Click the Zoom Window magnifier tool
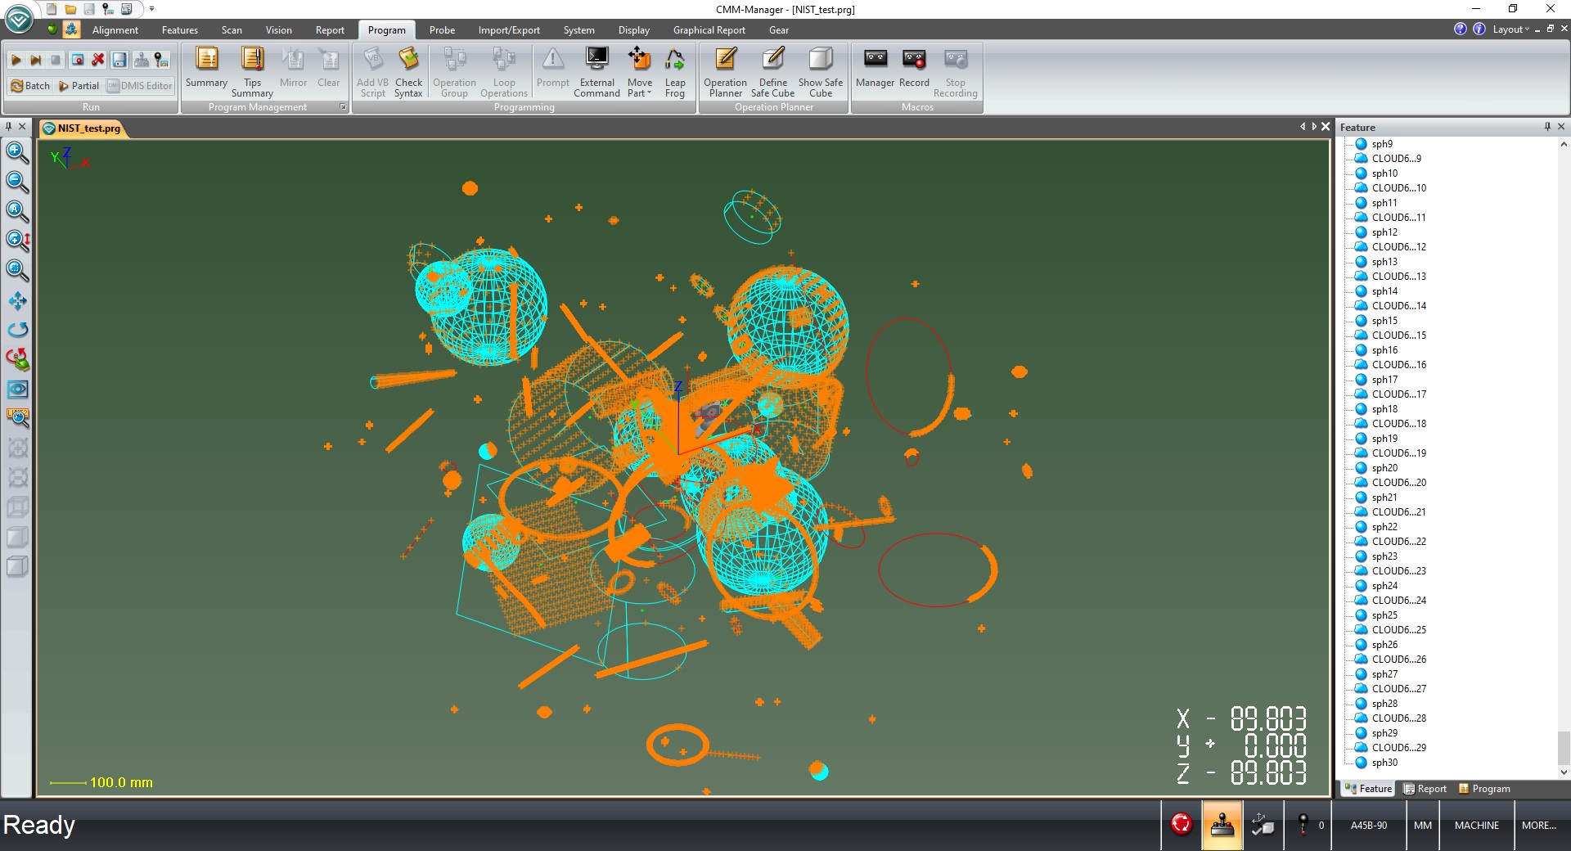Screen dimensions: 1571x851 click(17, 270)
